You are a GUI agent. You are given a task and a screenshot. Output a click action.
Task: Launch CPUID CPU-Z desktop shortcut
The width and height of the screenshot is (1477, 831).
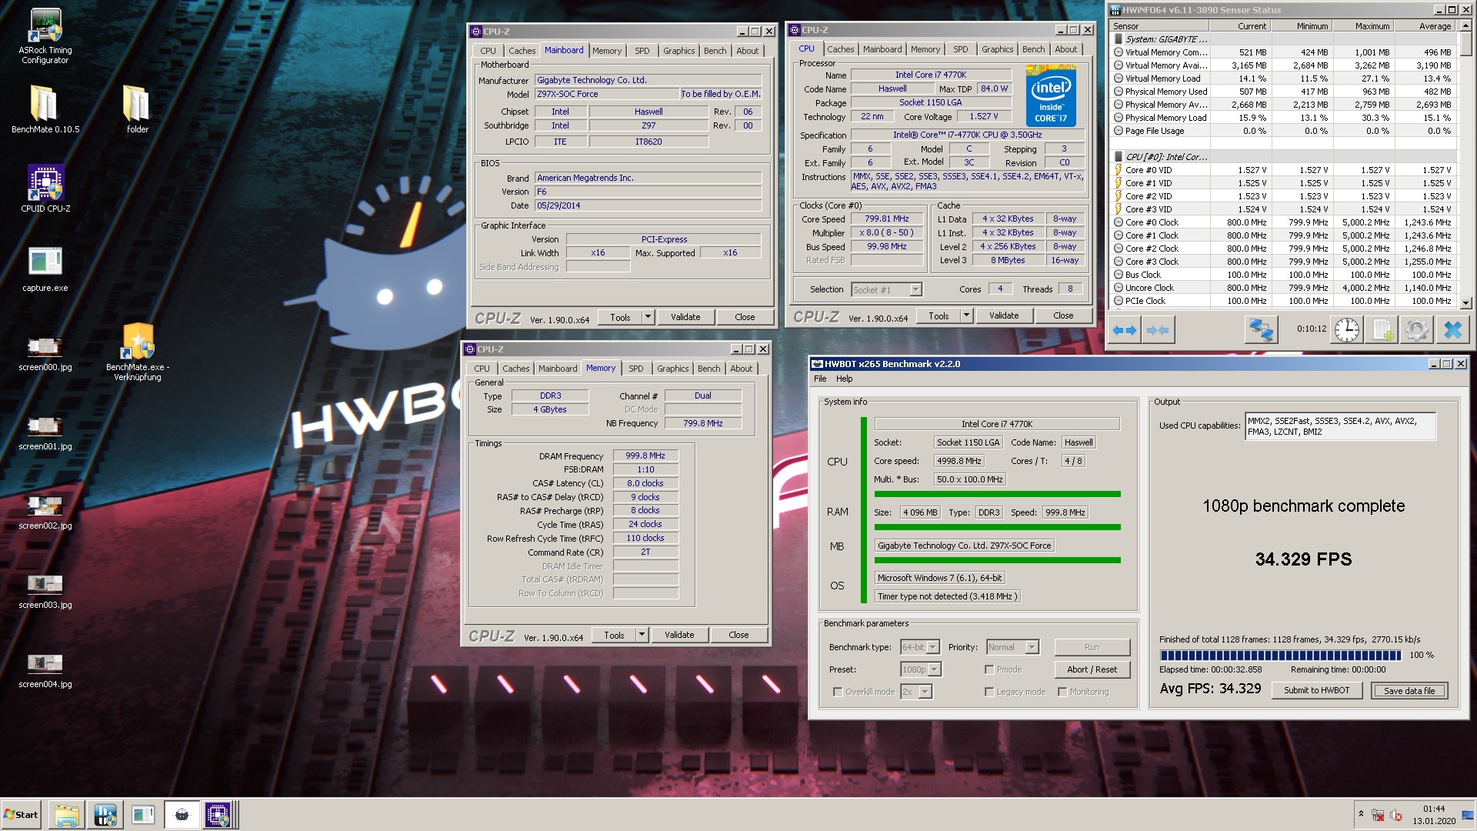(x=45, y=189)
